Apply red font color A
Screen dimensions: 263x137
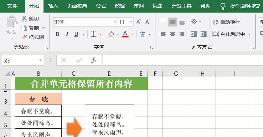[125, 34]
